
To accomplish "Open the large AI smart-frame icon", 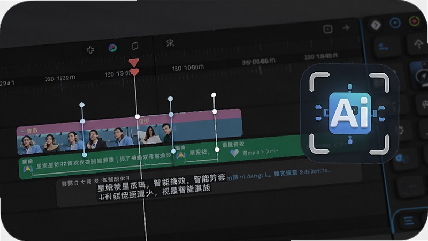I will pos(349,114).
